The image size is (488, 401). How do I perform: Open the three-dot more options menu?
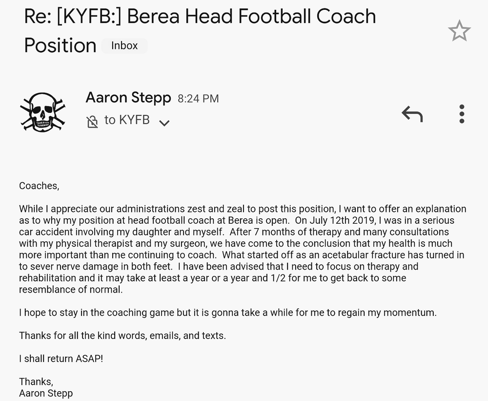462,114
